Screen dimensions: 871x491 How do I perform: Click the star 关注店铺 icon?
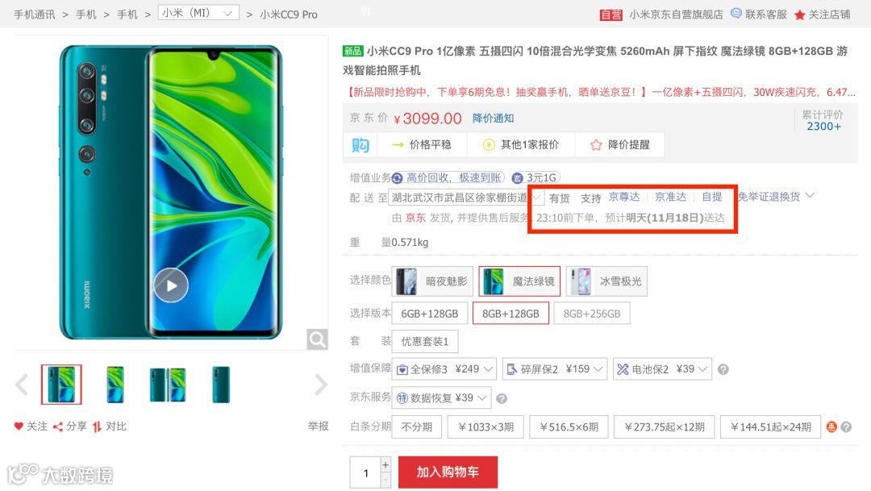coord(799,15)
